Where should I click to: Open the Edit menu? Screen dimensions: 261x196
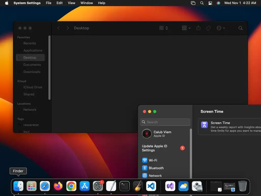tap(59, 3)
